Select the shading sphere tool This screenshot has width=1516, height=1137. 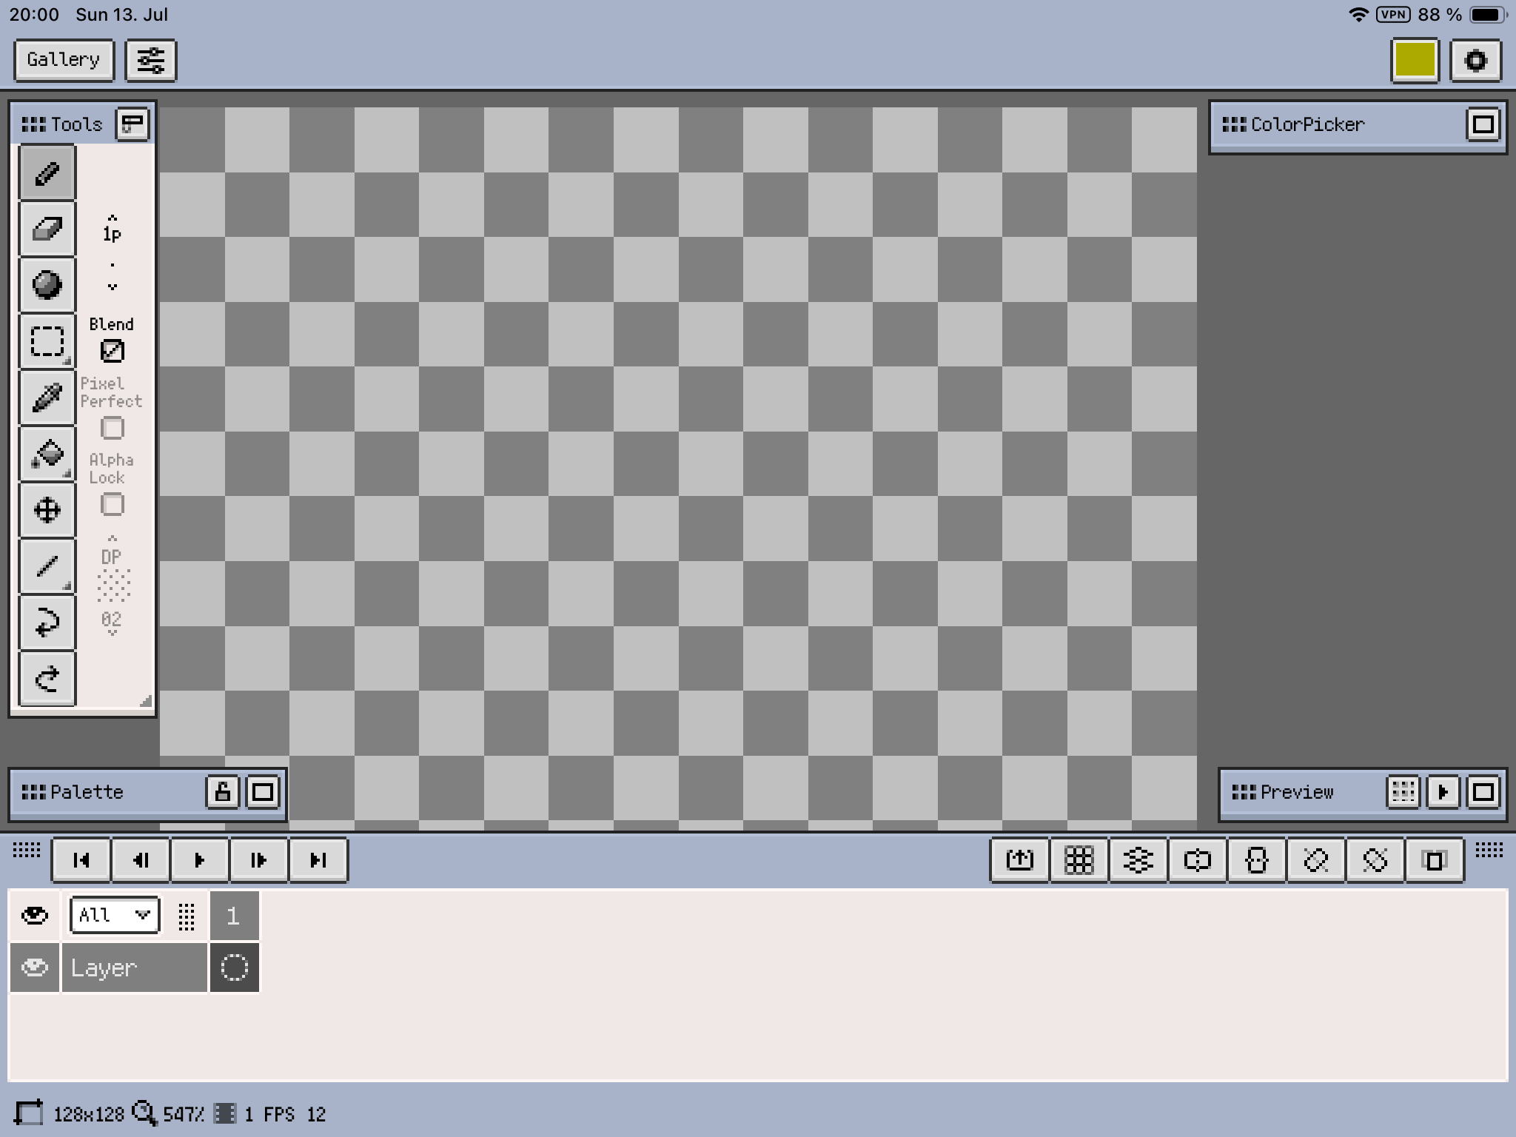point(47,285)
